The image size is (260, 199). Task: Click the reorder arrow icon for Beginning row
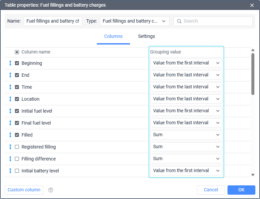[x=10, y=63]
